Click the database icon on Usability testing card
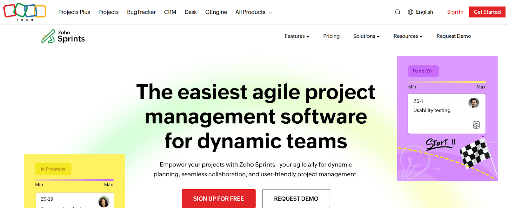Viewport: 508px width, 208px height. point(476,125)
